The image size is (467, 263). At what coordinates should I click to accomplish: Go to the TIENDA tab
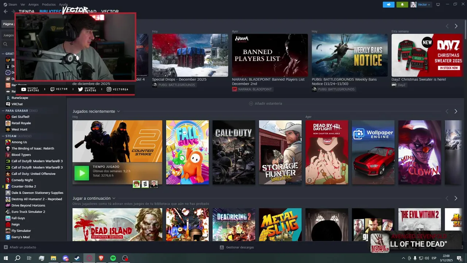pos(26,11)
